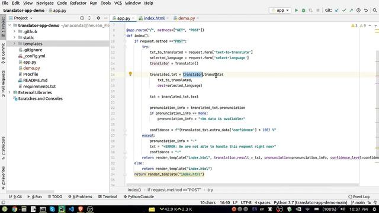Change LF line separator

tap(235, 202)
